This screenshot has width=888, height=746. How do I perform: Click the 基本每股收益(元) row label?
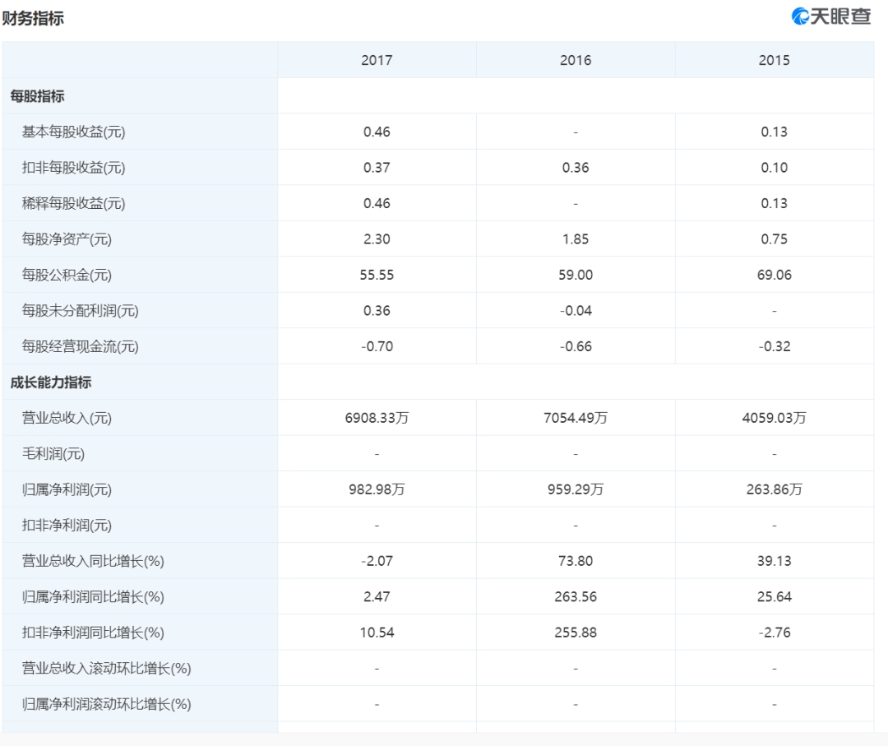[73, 132]
